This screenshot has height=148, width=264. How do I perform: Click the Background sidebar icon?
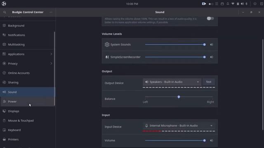click(x=4, y=25)
